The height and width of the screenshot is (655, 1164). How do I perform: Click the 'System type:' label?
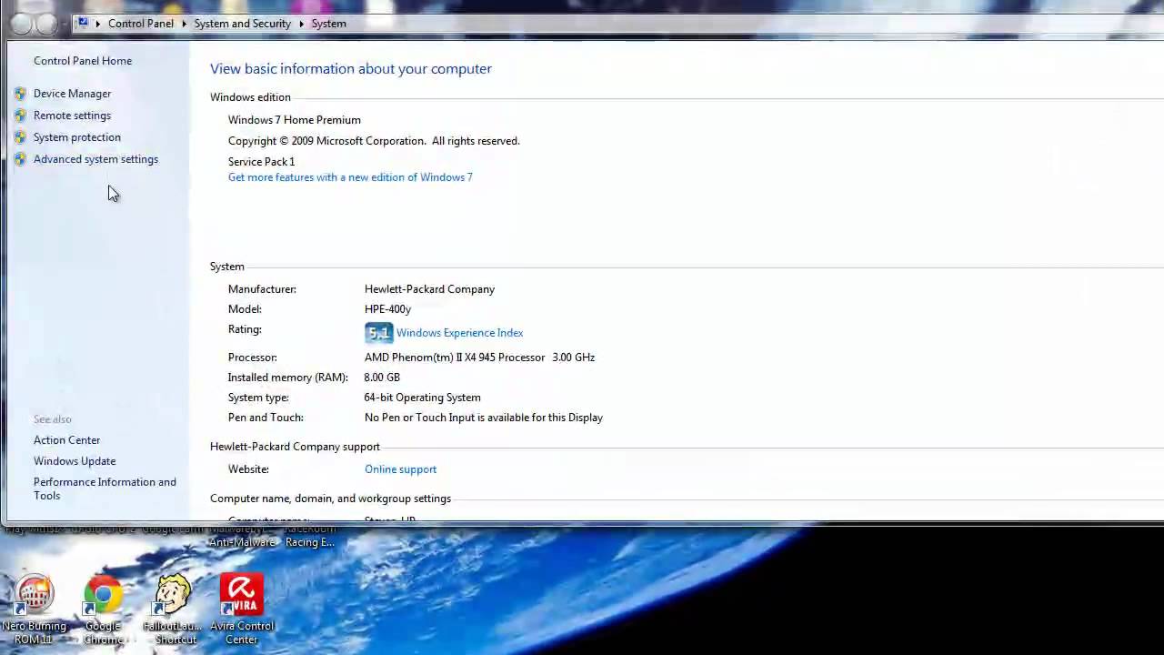coord(258,398)
